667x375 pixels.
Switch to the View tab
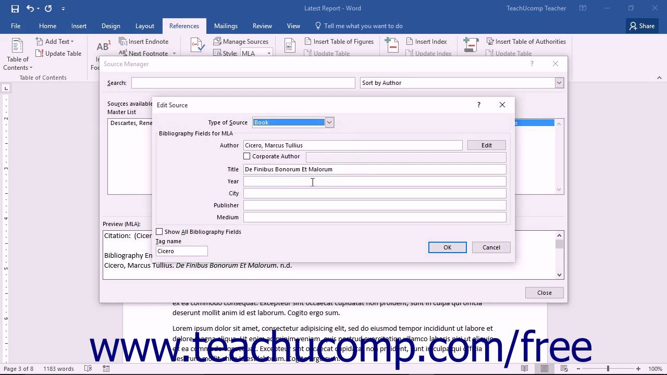tap(293, 26)
